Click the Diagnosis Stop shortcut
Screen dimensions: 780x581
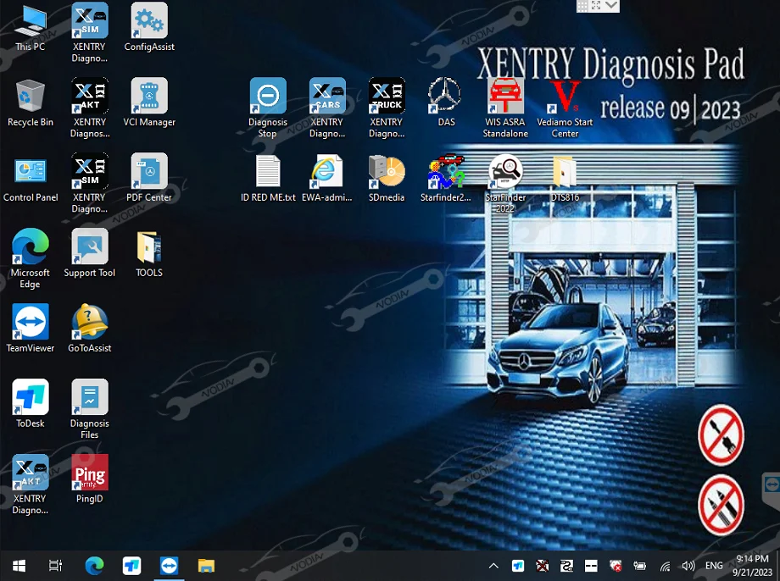click(268, 108)
